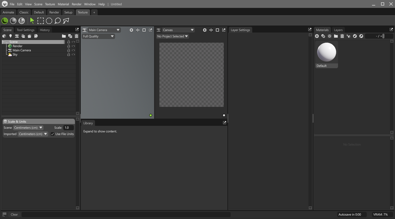Switch to the History tab
This screenshot has height=219, width=395.
[x=45, y=30]
